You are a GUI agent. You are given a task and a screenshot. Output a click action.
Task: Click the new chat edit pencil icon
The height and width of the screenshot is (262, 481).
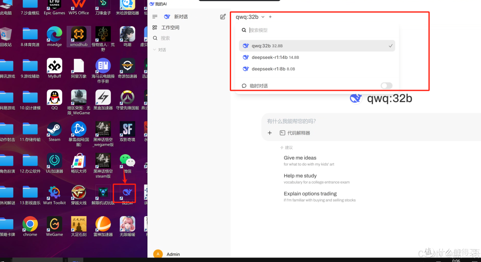(223, 16)
